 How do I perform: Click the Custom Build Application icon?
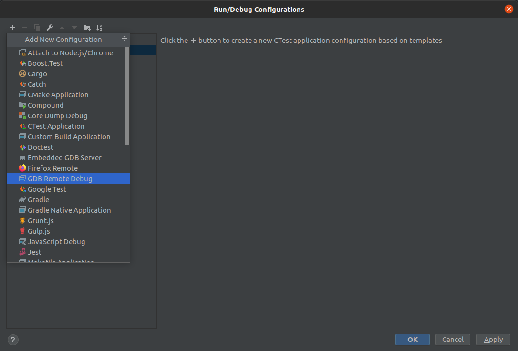click(22, 137)
